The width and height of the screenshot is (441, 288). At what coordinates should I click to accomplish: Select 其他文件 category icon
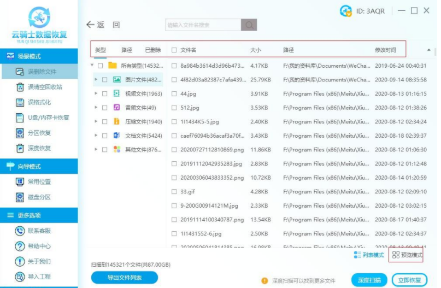(117, 149)
